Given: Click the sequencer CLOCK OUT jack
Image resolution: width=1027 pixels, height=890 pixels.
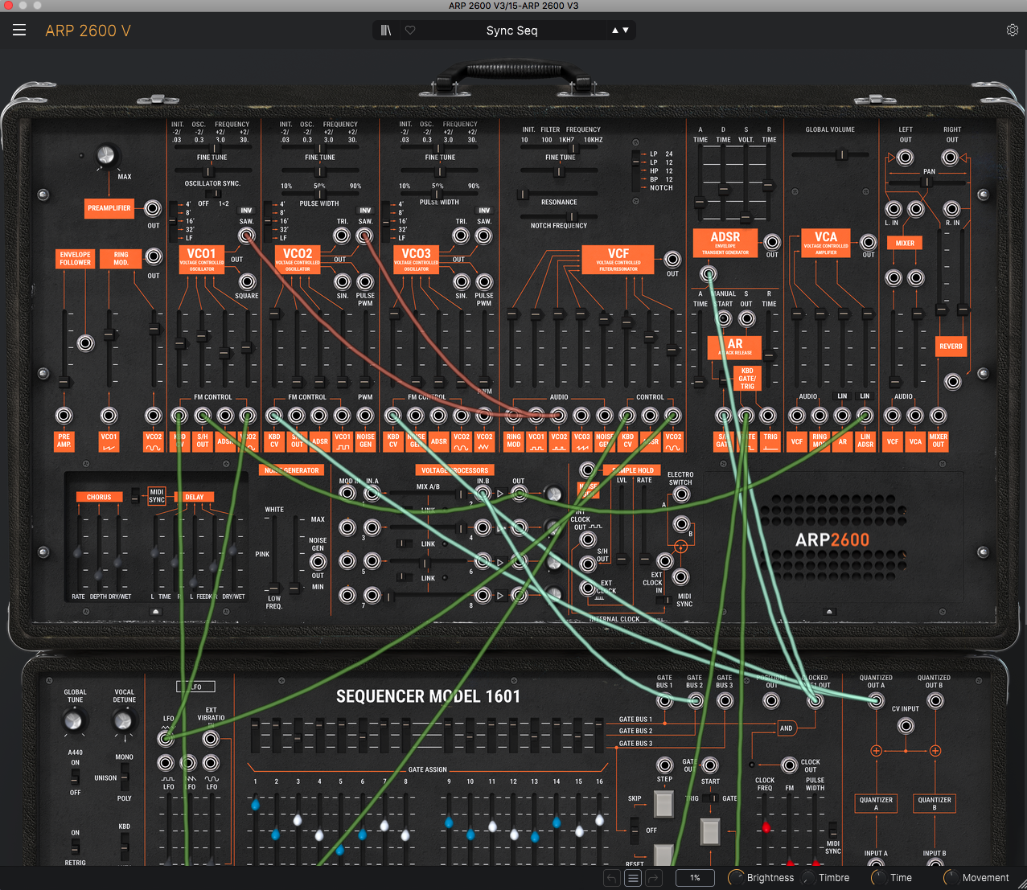Looking at the screenshot, I should tap(790, 765).
